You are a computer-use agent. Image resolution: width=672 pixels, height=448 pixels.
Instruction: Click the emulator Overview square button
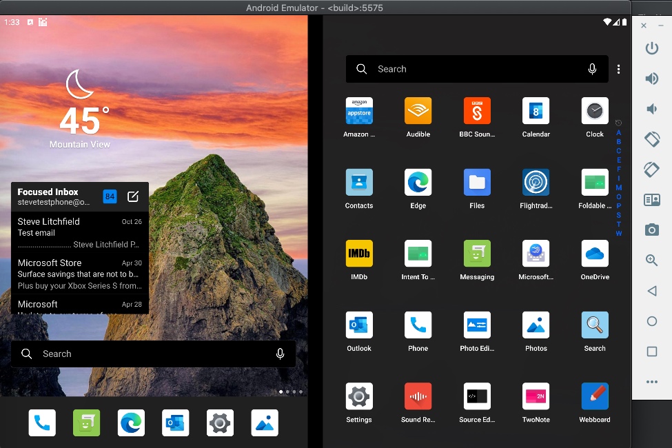[652, 352]
